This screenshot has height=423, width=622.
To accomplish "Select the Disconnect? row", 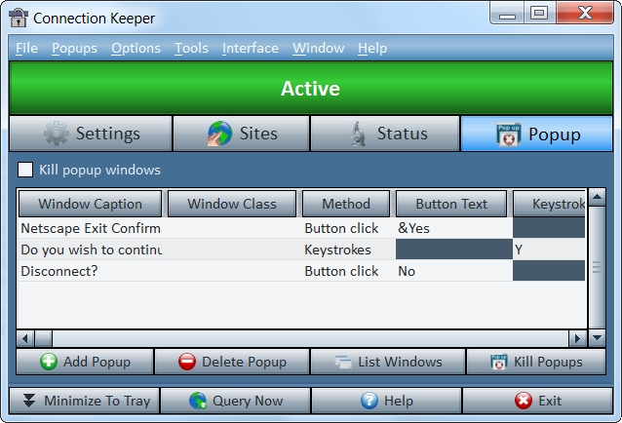I will point(302,271).
